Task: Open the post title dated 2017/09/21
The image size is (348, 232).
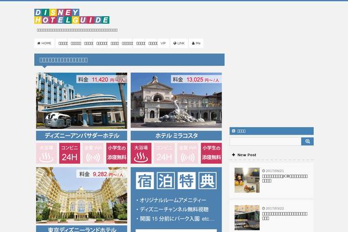Action: point(285,179)
